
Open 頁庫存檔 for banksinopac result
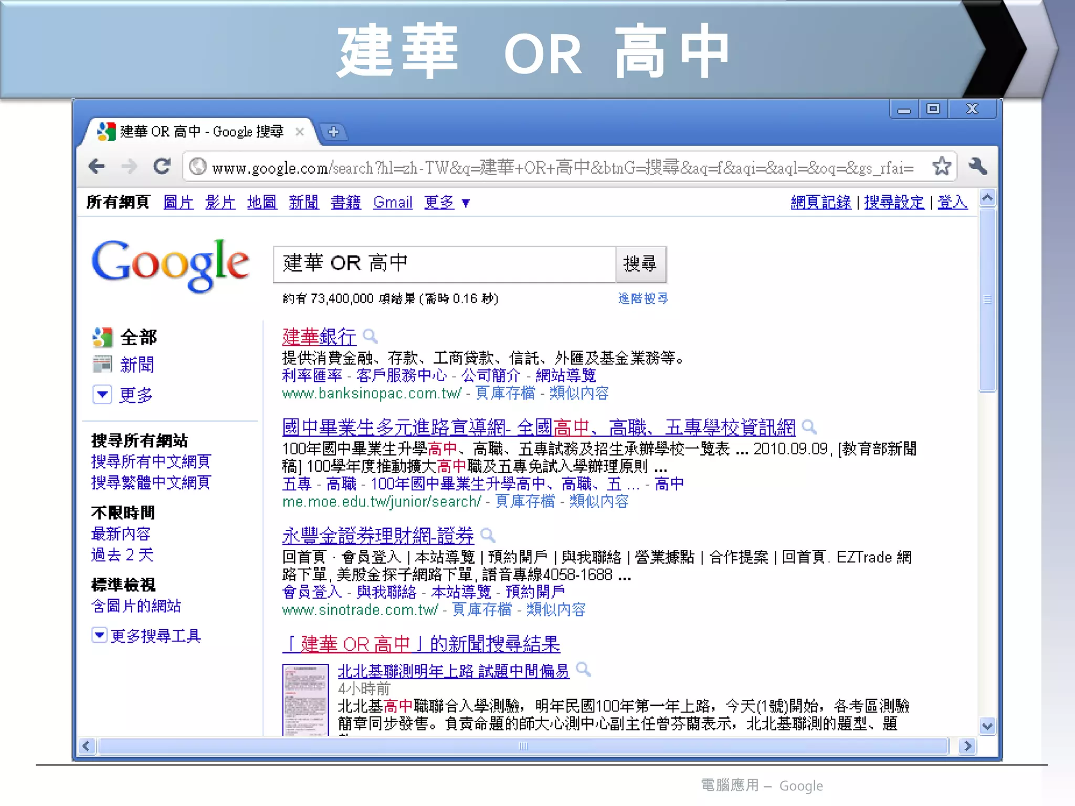tap(505, 393)
